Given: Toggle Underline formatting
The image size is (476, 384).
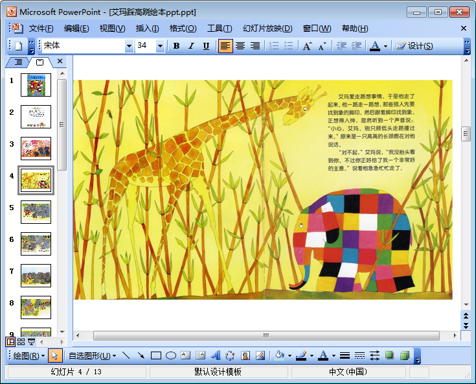Looking at the screenshot, I should point(206,46).
